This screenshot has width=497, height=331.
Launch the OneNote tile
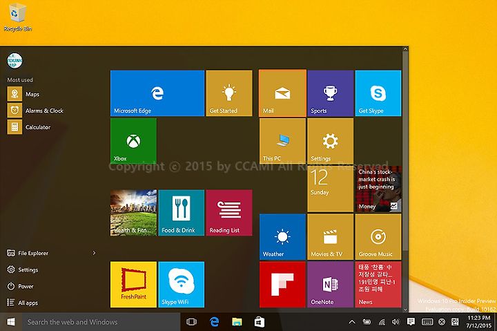pos(330,284)
